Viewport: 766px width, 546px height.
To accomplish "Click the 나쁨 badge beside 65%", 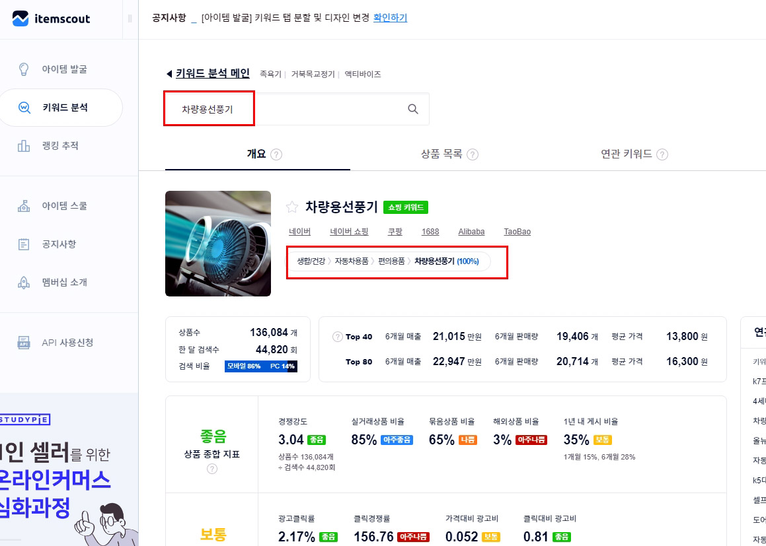I will [x=467, y=440].
